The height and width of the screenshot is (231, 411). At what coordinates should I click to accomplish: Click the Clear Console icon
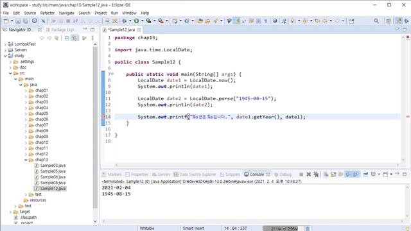pos(326,175)
